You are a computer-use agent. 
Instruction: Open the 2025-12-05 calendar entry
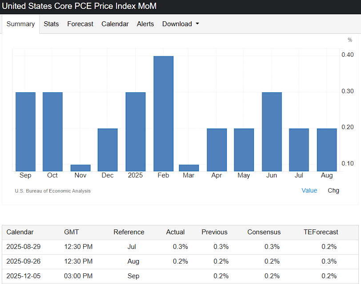(24, 276)
